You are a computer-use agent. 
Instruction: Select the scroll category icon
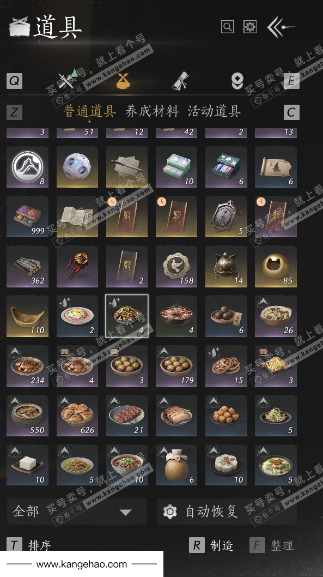tap(180, 81)
